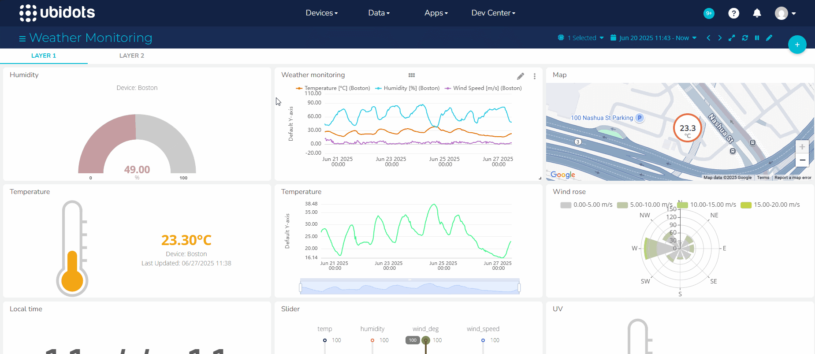Click the notification bell icon
The image size is (815, 354).
click(x=757, y=13)
